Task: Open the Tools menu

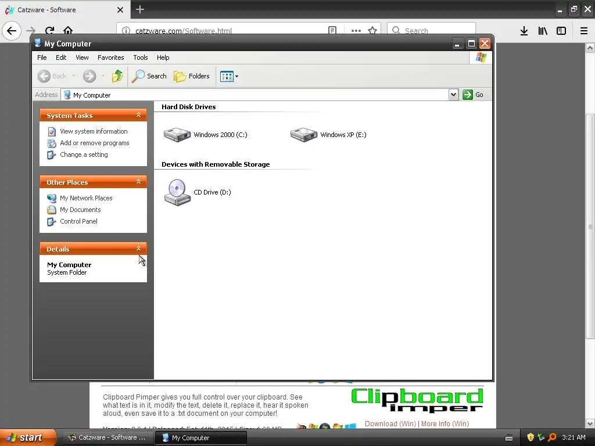Action: pyautogui.click(x=141, y=57)
